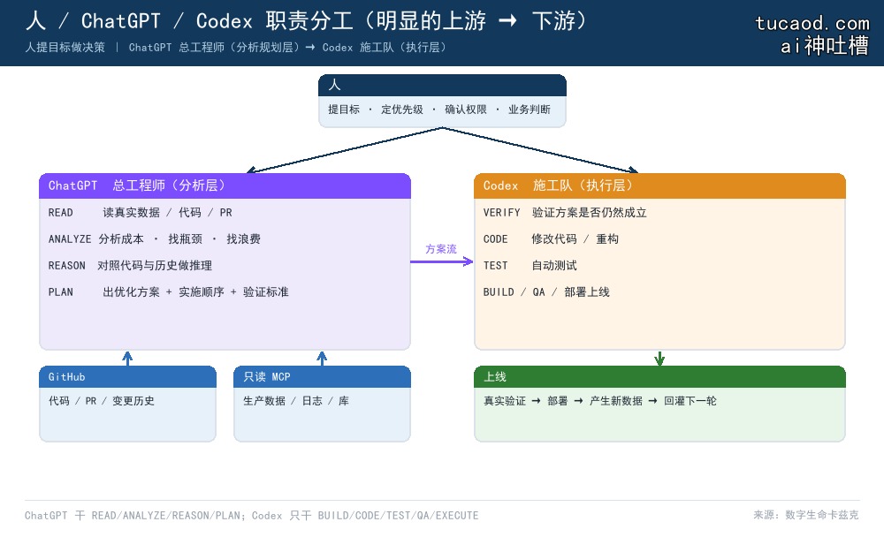Image resolution: width=884 pixels, height=552 pixels.
Task: Select the '人' box header
Action: pos(442,85)
